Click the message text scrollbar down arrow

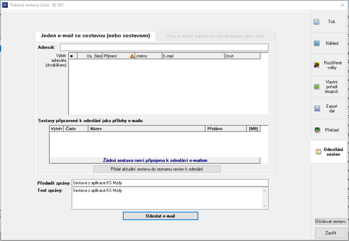pyautogui.click(x=265, y=206)
